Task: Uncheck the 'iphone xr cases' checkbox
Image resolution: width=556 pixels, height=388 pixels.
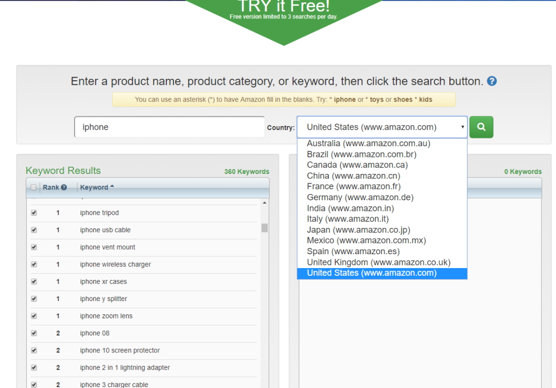Action: 34,281
